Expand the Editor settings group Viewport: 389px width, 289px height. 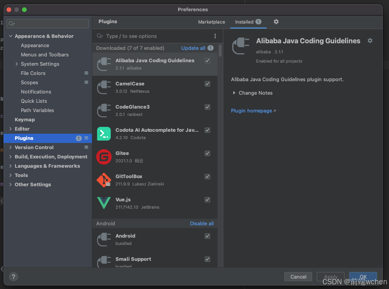point(10,129)
